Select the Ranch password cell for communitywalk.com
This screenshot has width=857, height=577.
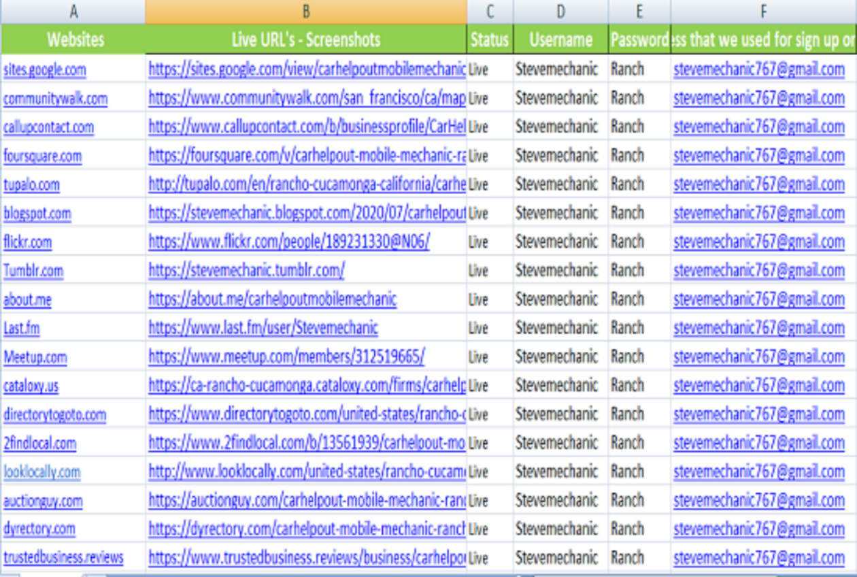click(x=639, y=99)
